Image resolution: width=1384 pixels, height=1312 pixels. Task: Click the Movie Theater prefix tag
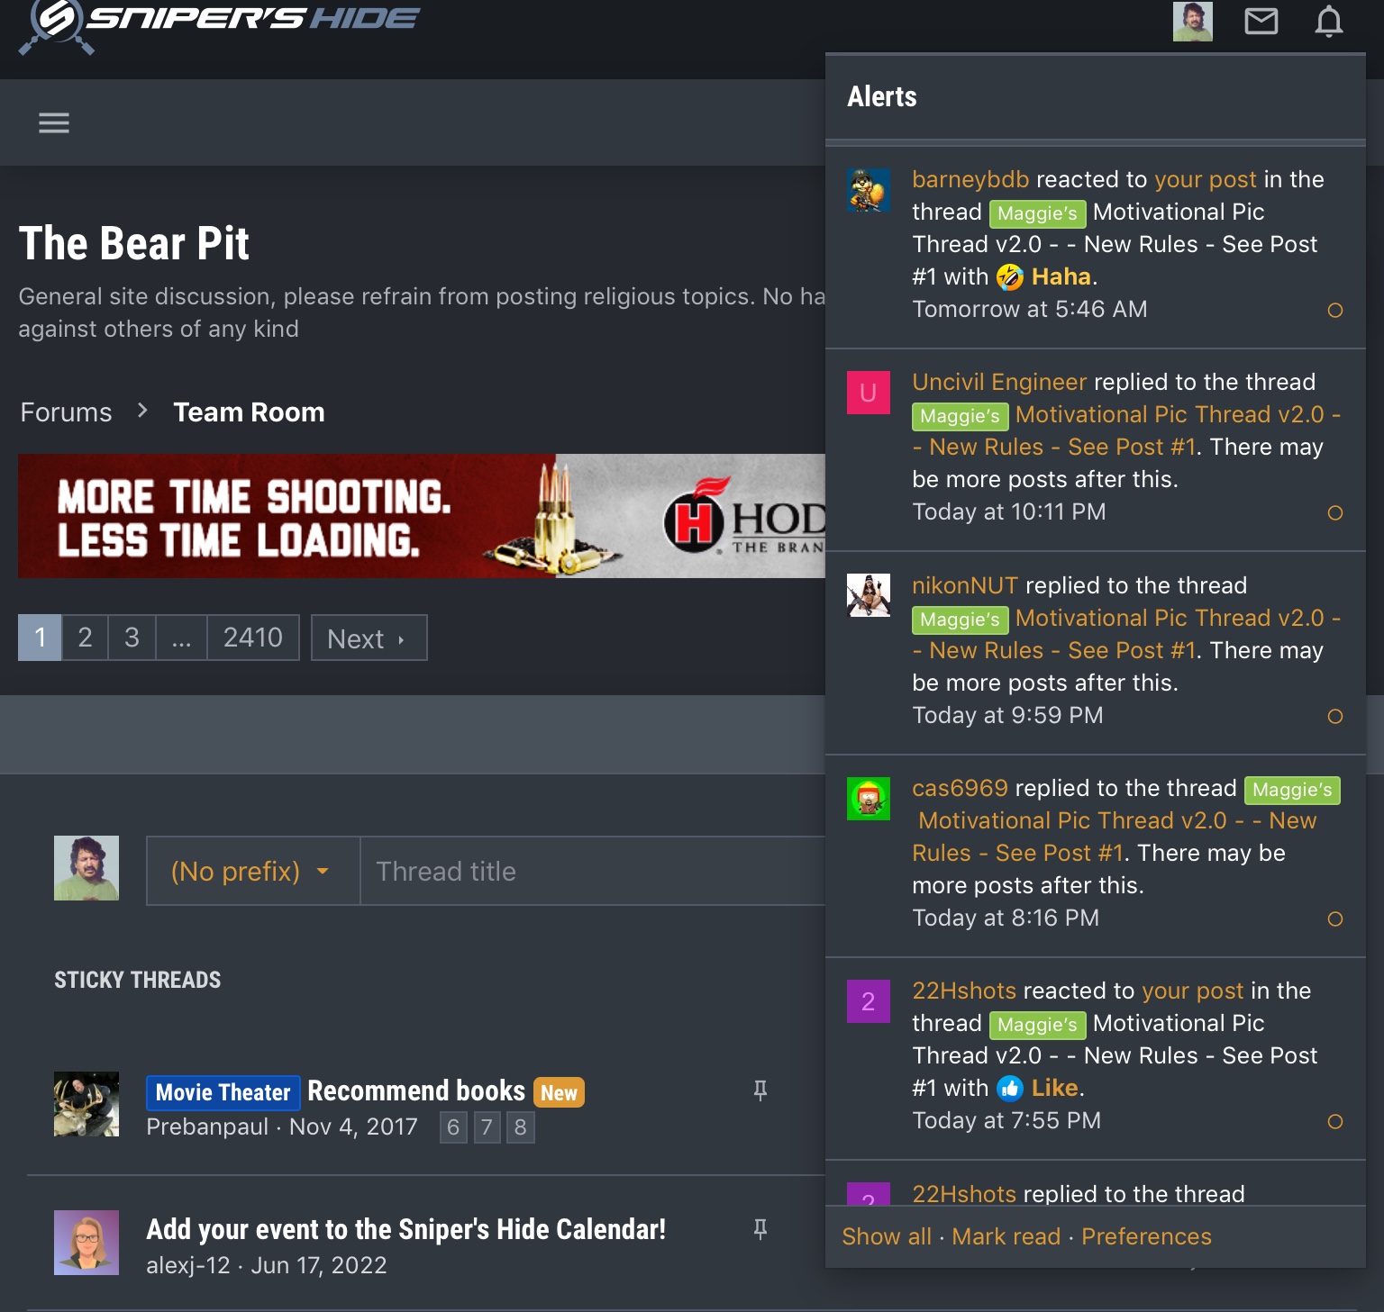(x=223, y=1092)
